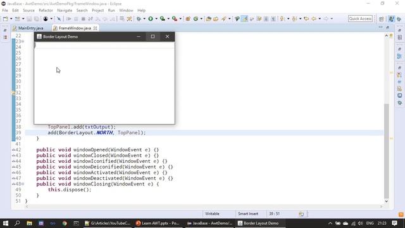Open the Coverage dropdown arrow
405x228 pixels.
tap(168, 18)
